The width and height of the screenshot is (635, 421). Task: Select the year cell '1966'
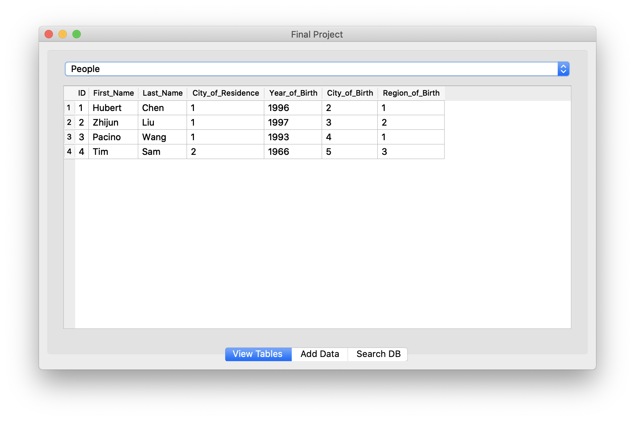pyautogui.click(x=293, y=152)
